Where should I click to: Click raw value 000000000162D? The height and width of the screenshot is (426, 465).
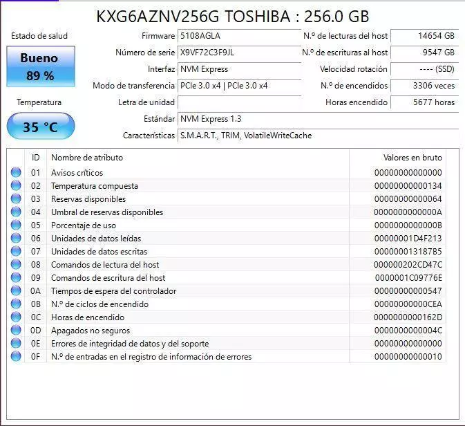[408, 317]
